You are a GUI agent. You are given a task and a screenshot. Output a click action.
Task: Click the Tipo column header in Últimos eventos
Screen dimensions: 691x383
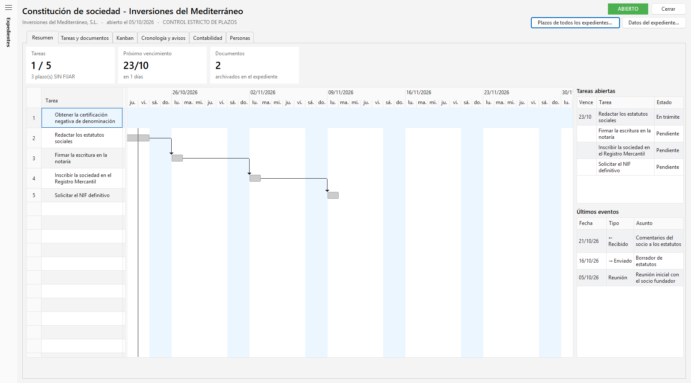(x=620, y=223)
